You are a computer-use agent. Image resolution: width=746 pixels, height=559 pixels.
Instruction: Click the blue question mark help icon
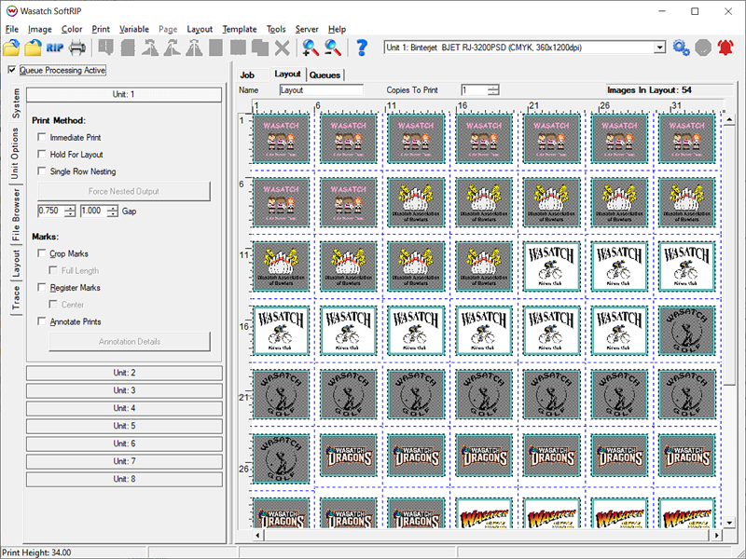362,48
